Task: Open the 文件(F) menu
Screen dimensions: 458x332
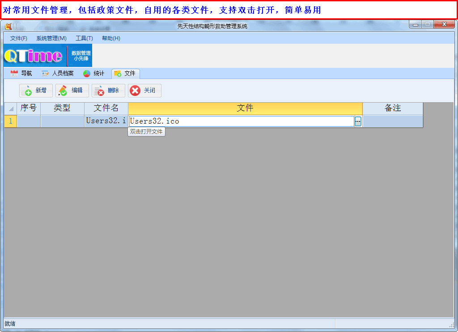Action: point(19,38)
